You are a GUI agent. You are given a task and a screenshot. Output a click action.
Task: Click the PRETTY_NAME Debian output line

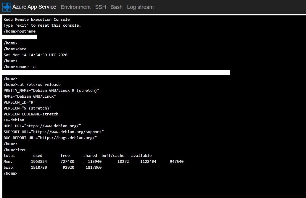tap(51, 91)
